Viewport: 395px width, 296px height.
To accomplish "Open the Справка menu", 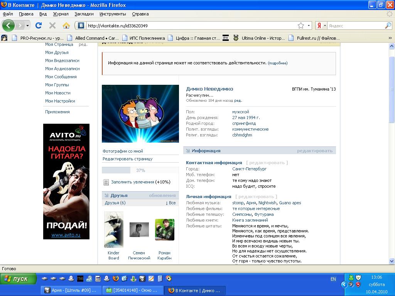I will coord(140,14).
